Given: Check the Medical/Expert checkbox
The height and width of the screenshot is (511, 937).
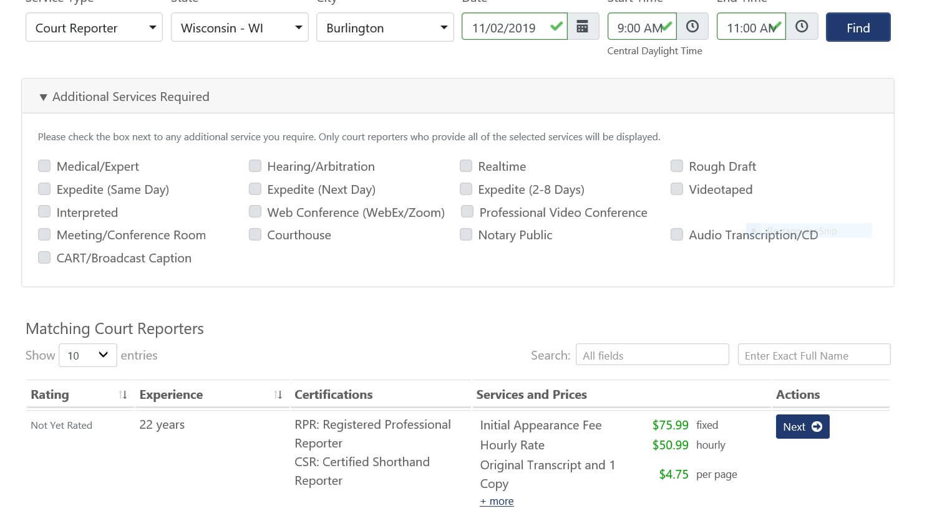Looking at the screenshot, I should tap(44, 166).
